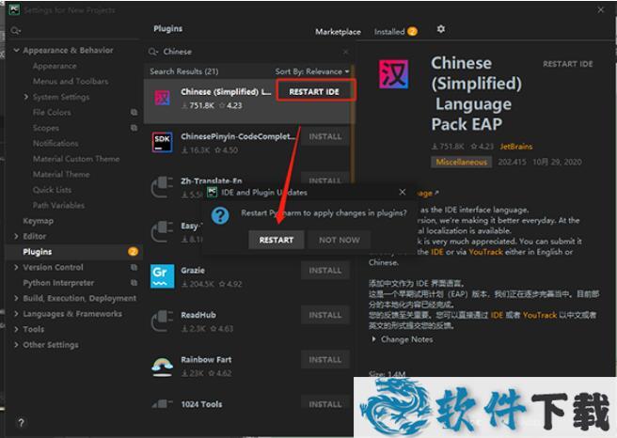Click the Rainbow Fart plugin icon
Image resolution: width=617 pixels, height=438 pixels.
[x=163, y=365]
